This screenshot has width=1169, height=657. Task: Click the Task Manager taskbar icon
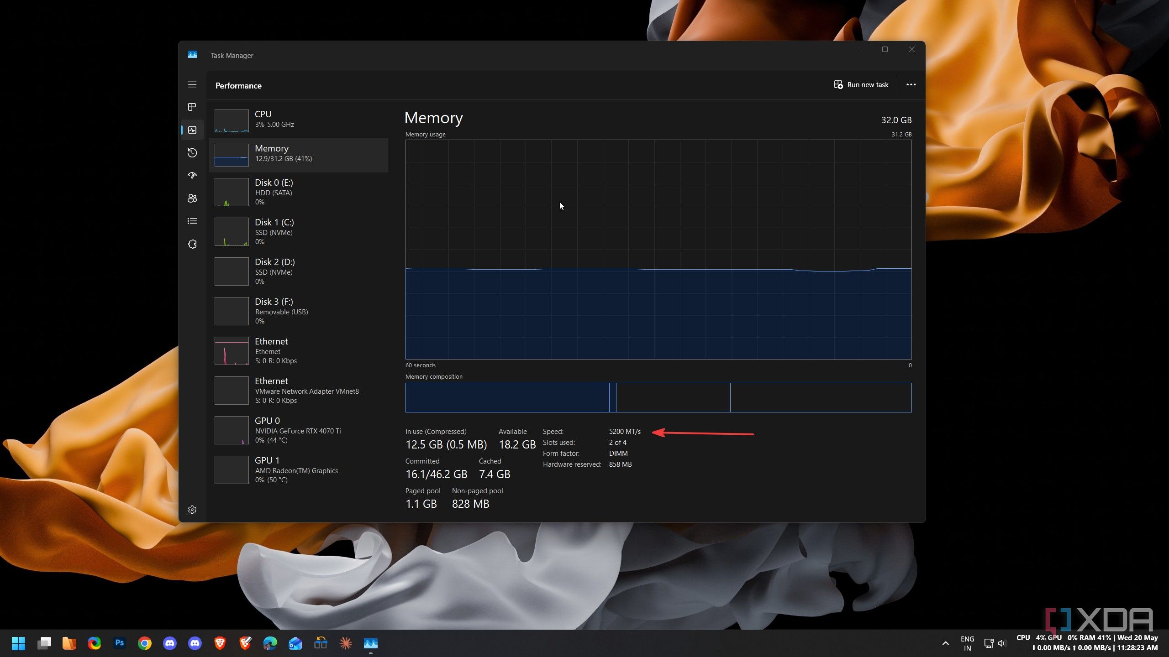tap(371, 643)
